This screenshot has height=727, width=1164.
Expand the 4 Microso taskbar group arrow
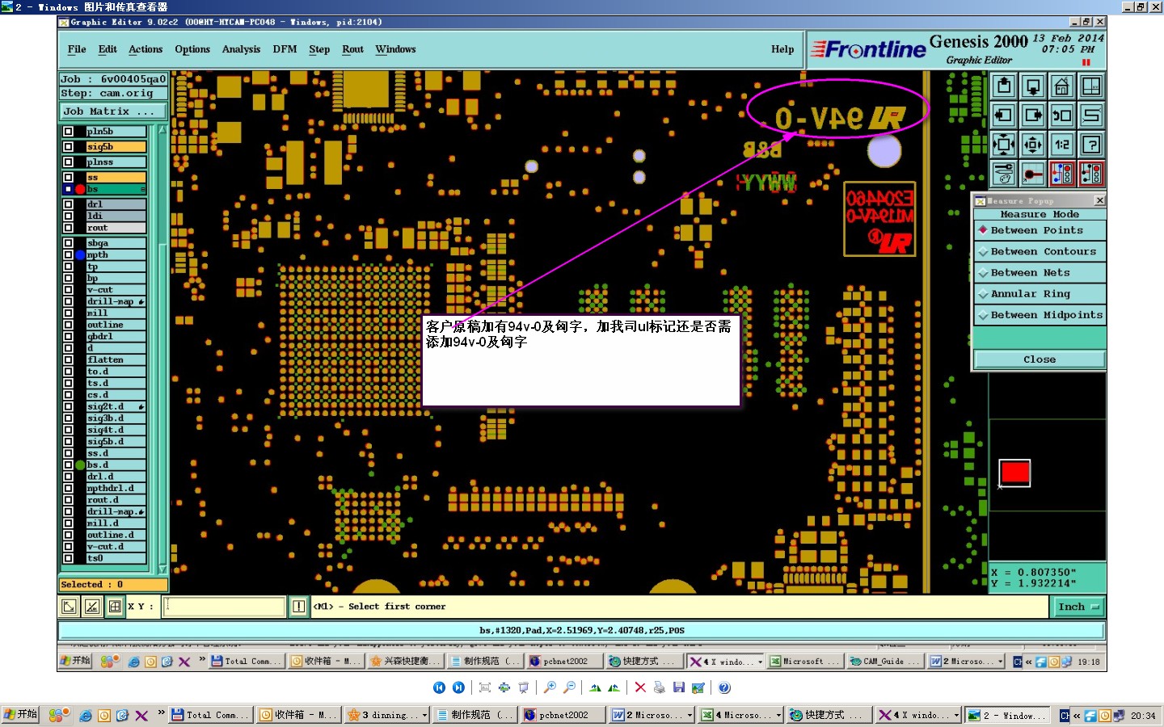pyautogui.click(x=778, y=715)
